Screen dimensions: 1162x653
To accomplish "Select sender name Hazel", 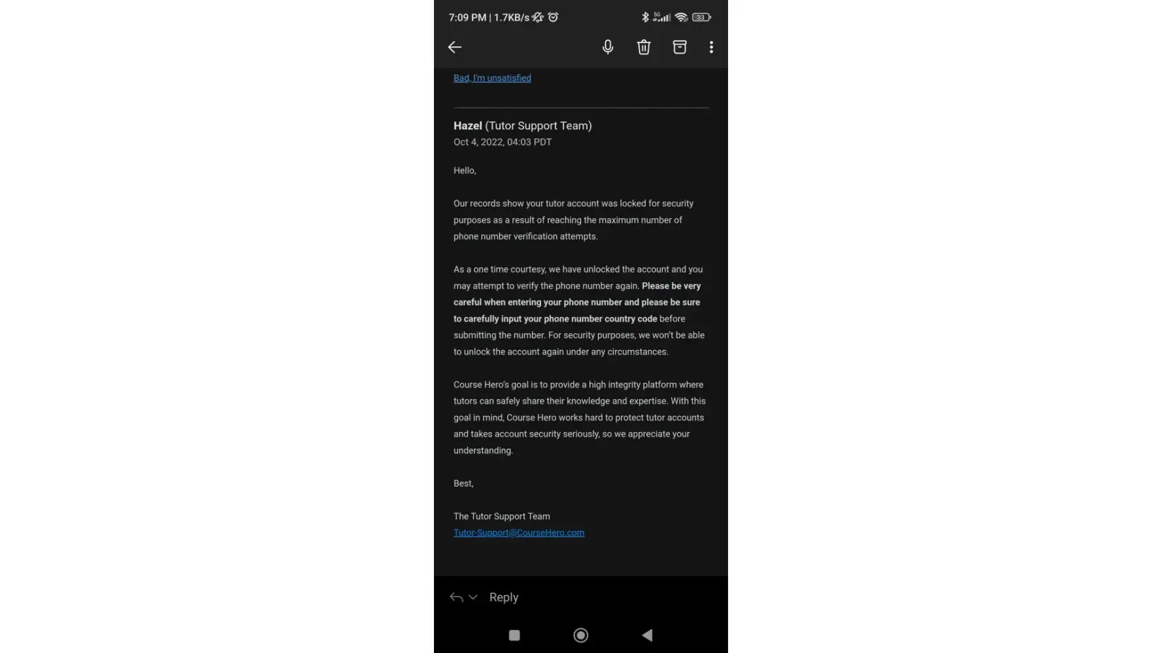I will (x=468, y=125).
